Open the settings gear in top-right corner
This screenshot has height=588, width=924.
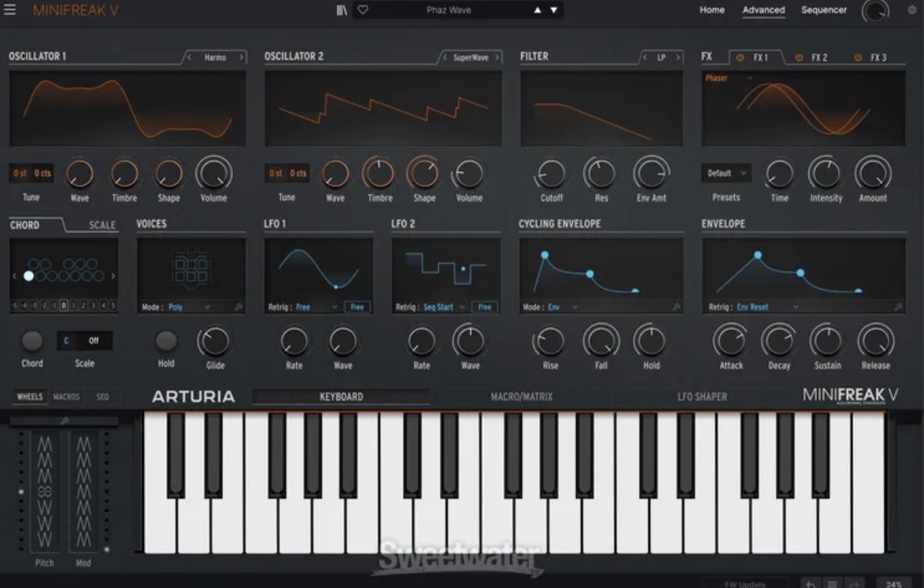[x=911, y=10]
